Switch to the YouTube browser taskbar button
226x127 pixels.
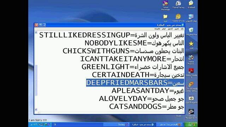[169, 125]
